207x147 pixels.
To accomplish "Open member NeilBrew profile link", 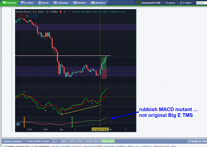I will (x=121, y=146).
